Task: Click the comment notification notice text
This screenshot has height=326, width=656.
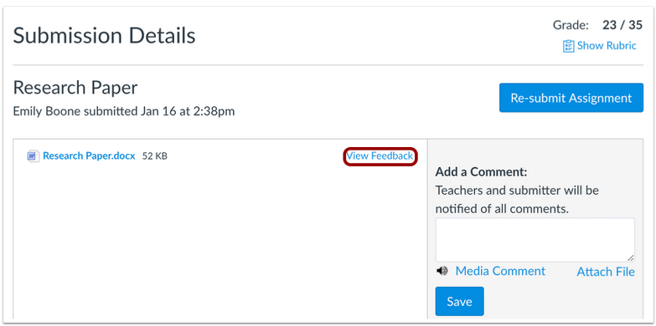Action: 517,200
